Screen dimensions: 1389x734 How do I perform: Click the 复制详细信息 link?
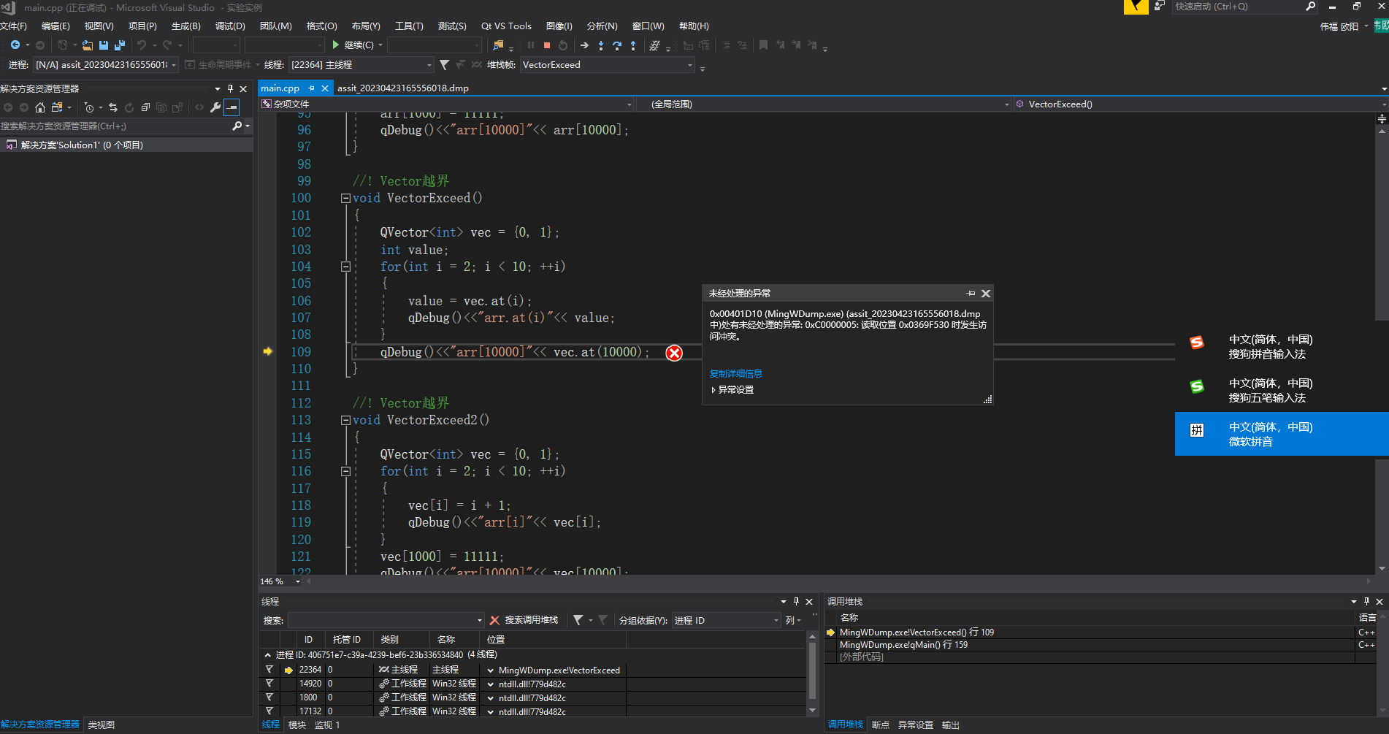(735, 373)
